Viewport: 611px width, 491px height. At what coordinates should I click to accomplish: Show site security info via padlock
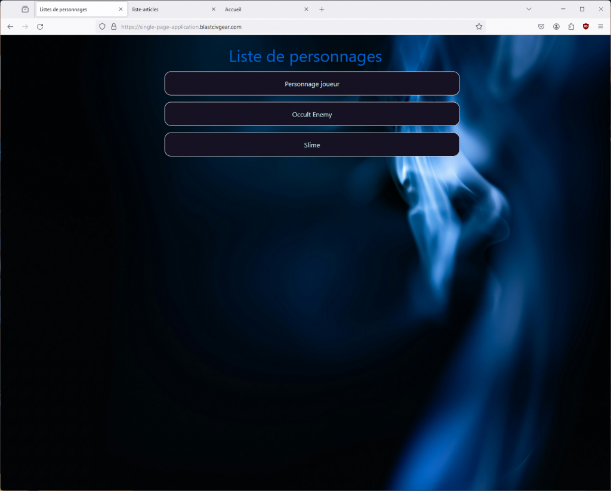point(113,26)
